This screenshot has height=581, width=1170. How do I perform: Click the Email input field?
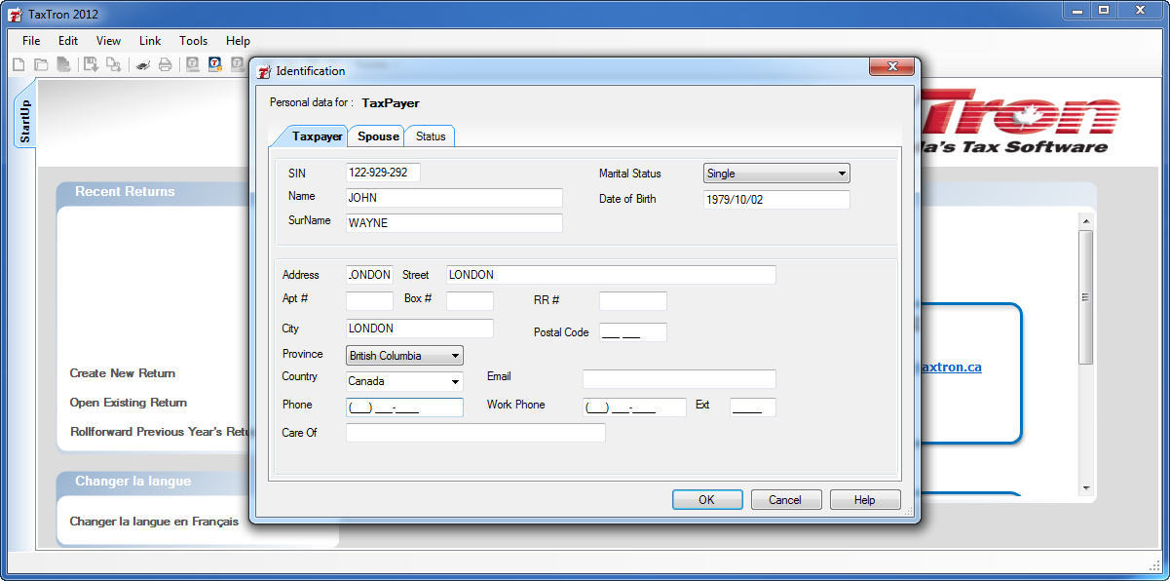[x=679, y=379]
